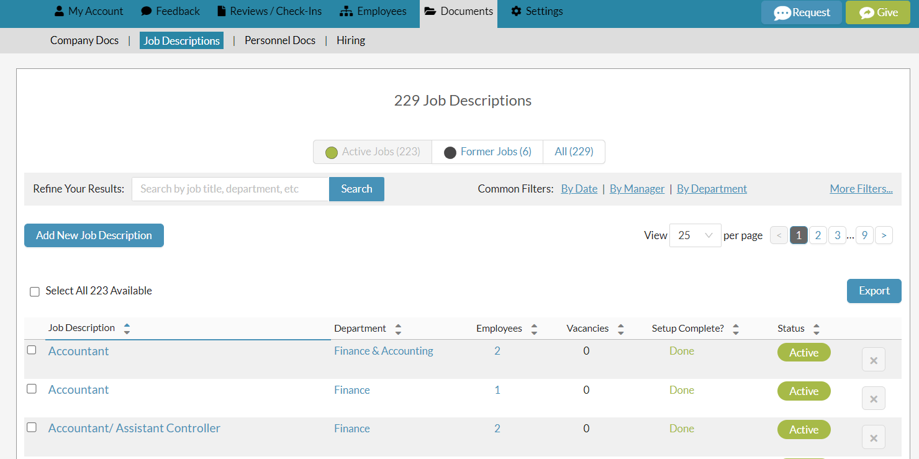Sort by Setup Complete column arrows
The height and width of the screenshot is (459, 919).
point(736,329)
